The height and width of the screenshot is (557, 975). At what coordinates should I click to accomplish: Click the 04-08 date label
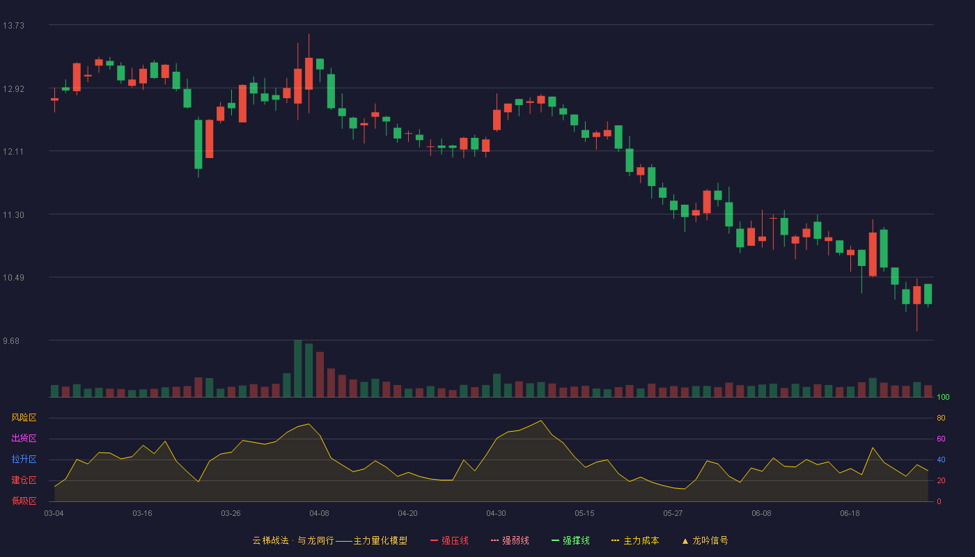click(x=319, y=513)
